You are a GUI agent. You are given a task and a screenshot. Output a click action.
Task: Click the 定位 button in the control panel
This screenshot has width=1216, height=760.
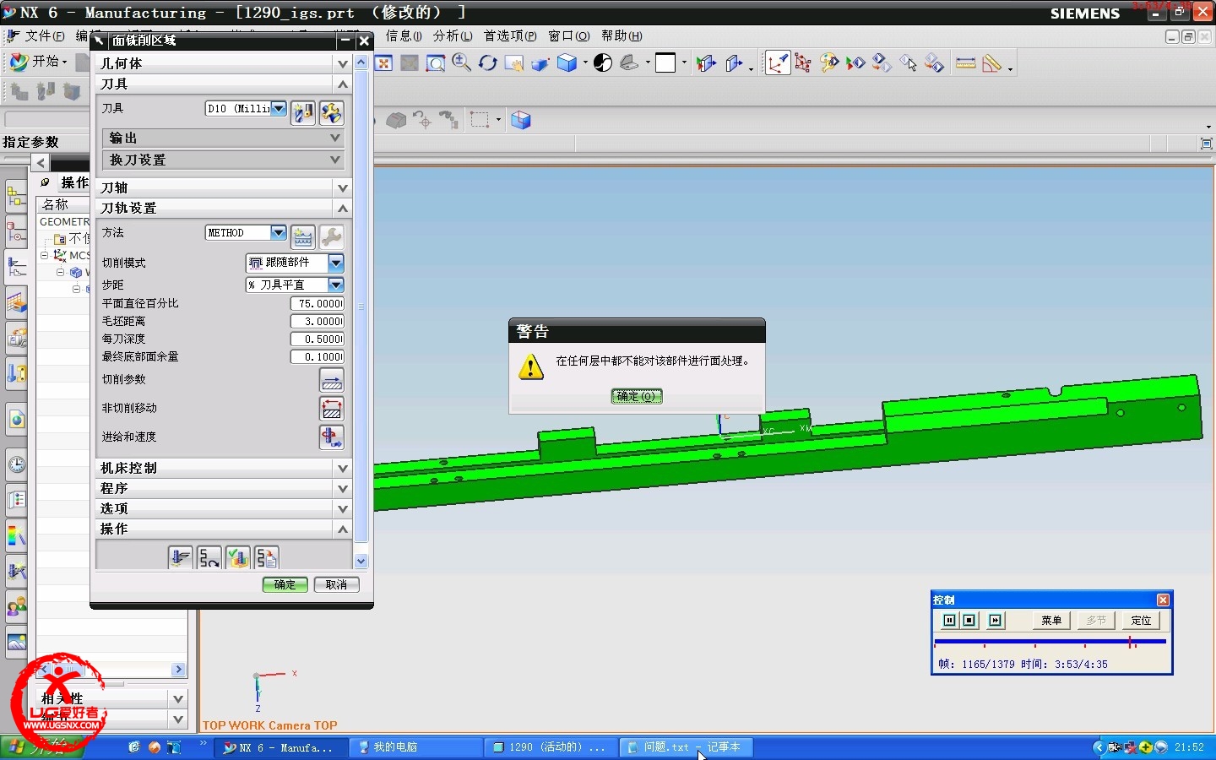pos(1141,621)
